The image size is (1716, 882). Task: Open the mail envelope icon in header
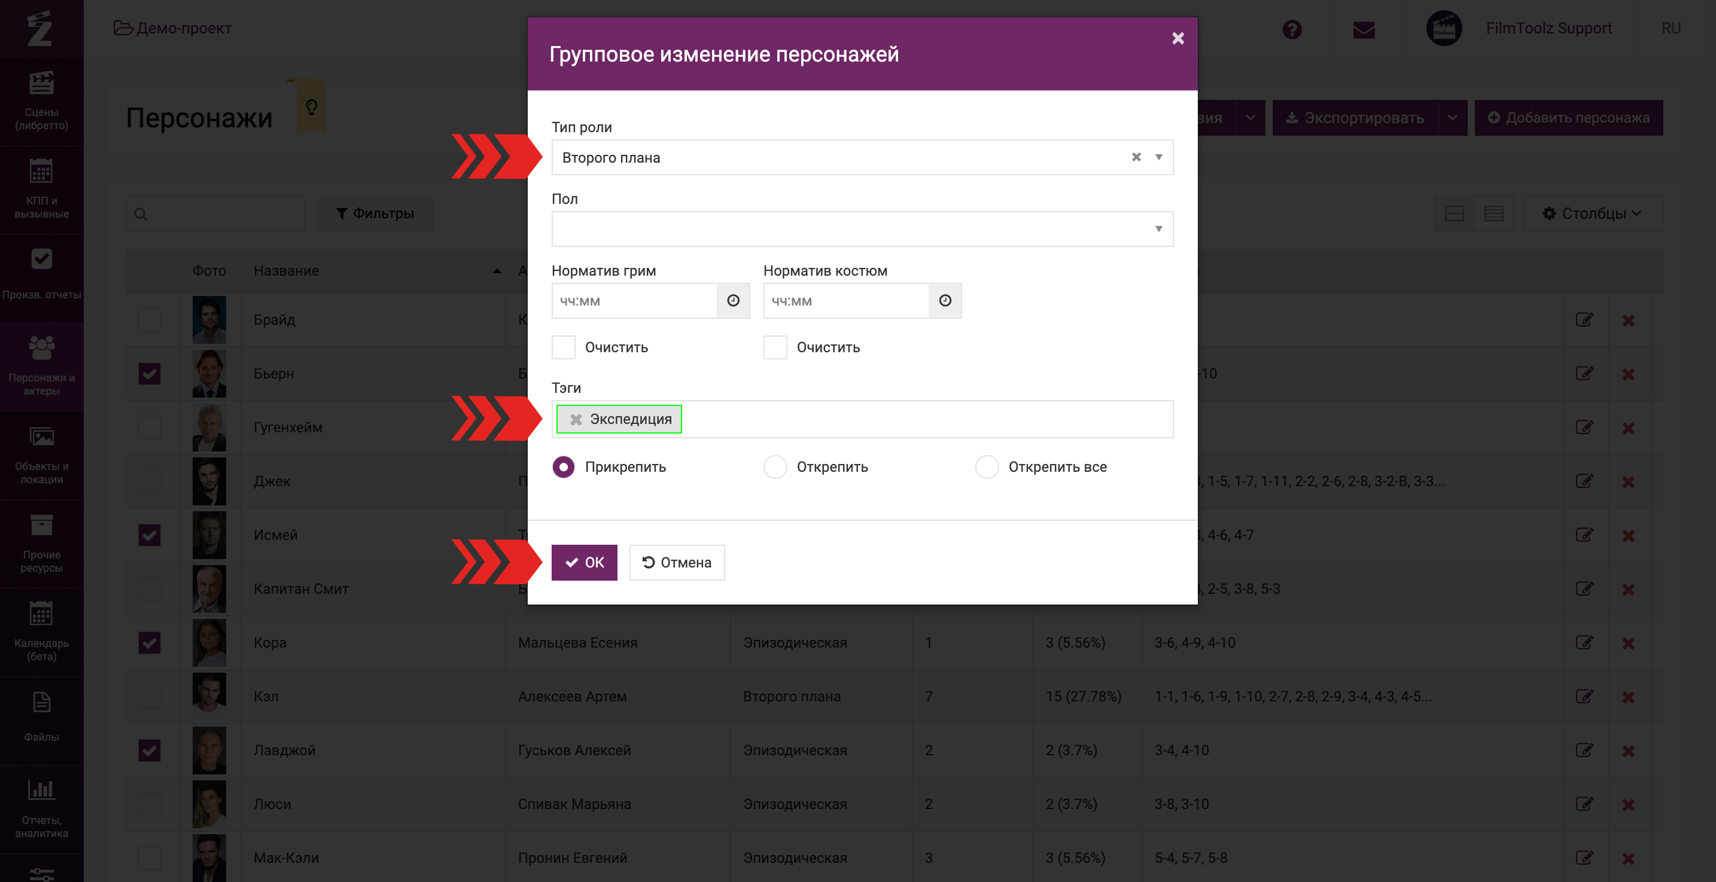[x=1364, y=29]
